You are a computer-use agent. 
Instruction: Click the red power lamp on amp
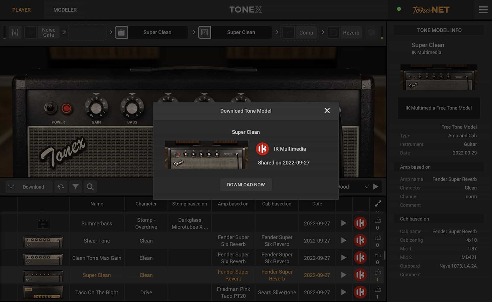tap(66, 108)
